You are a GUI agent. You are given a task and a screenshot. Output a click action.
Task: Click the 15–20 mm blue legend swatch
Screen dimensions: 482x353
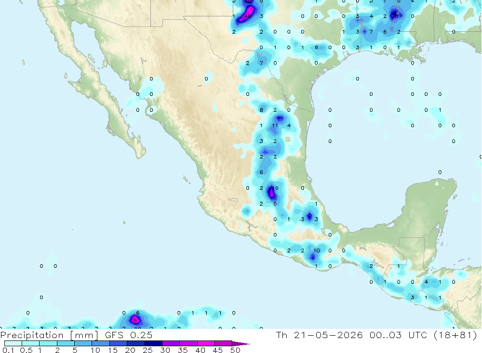pos(119,343)
